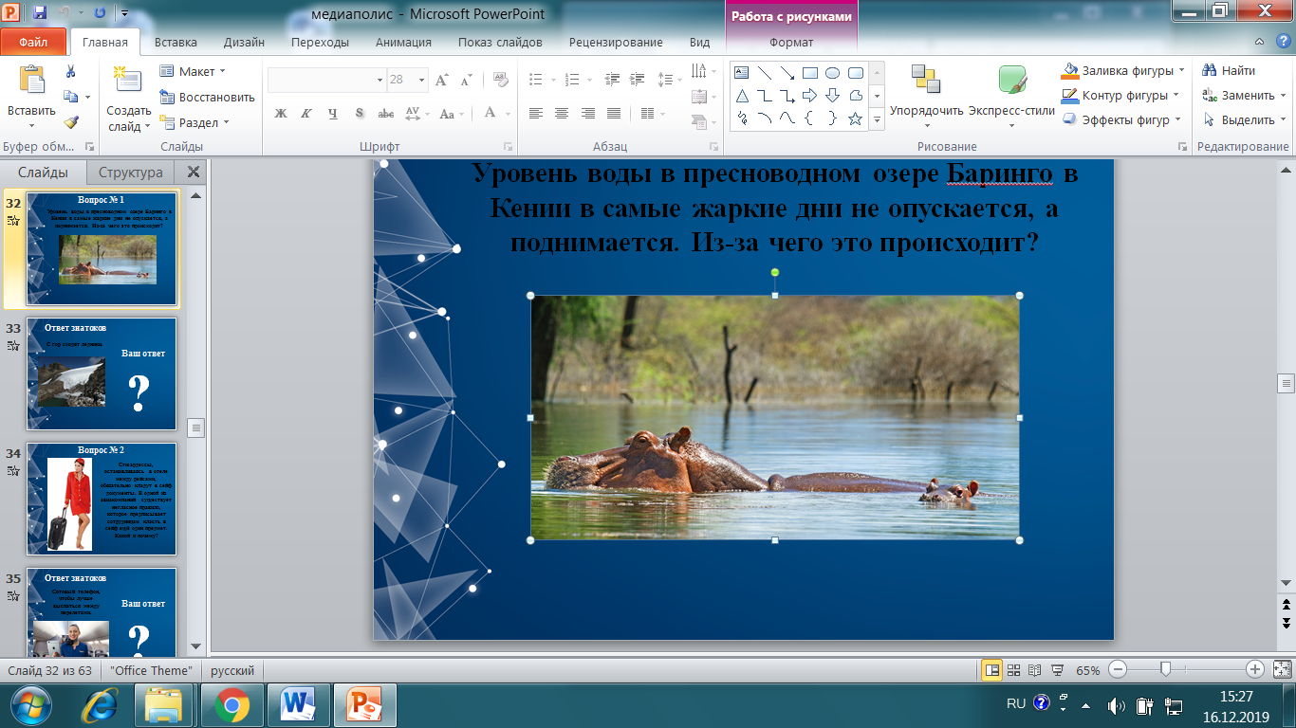Click Center text alignment icon
The width and height of the screenshot is (1296, 728).
pyautogui.click(x=562, y=114)
